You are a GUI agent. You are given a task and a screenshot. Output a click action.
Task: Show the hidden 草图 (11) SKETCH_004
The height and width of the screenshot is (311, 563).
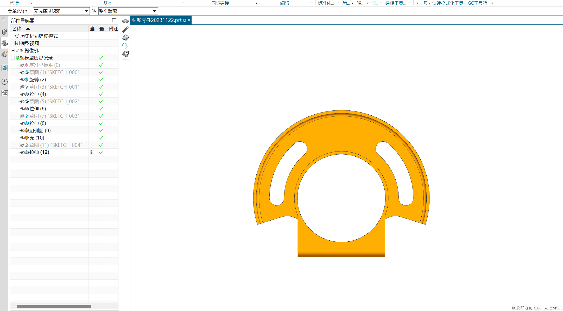click(22, 145)
